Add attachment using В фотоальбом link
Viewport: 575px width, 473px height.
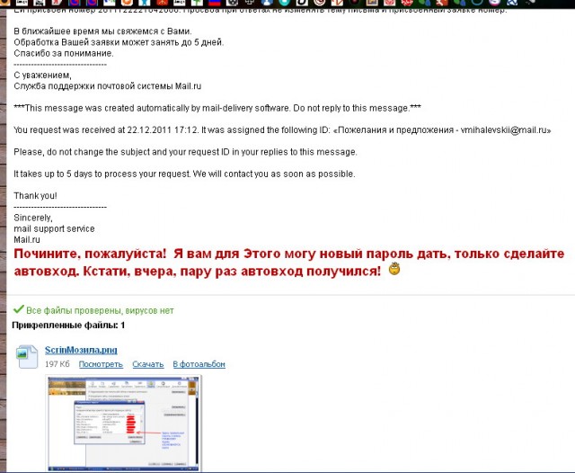[x=199, y=364]
